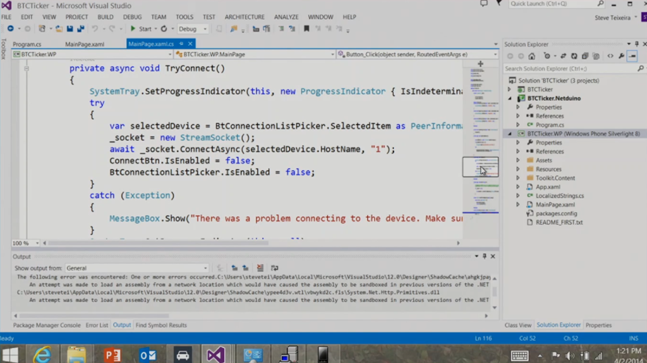Select README_FIRST.txt in Solution Explorer

(x=559, y=222)
